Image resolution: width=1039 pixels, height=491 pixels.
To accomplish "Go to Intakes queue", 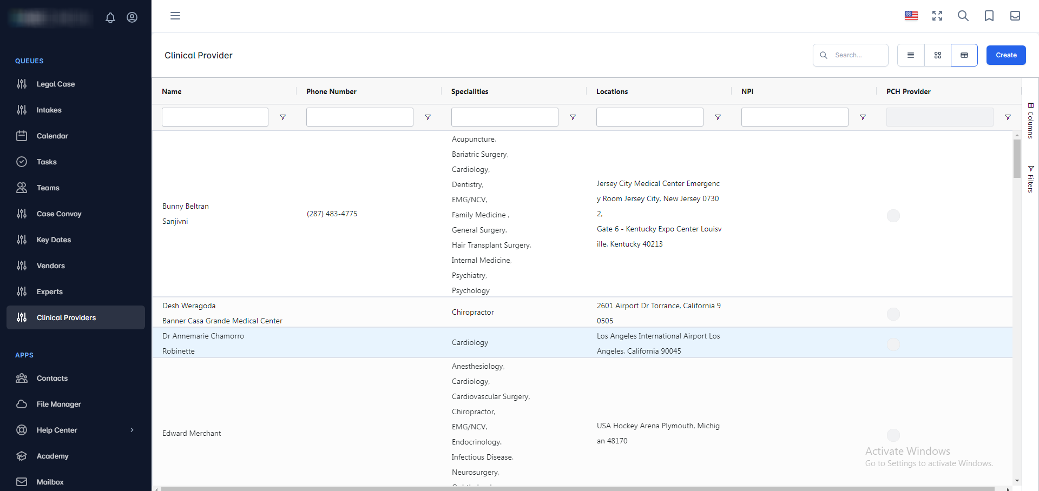I will (76, 110).
